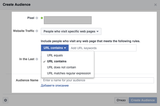
Task: Click the info icon next to Pixel
Action: [x=37, y=18]
